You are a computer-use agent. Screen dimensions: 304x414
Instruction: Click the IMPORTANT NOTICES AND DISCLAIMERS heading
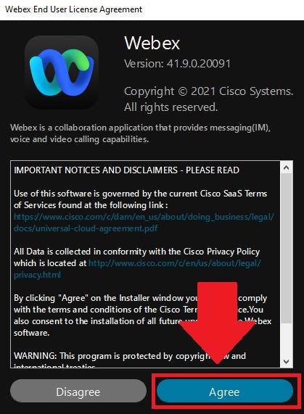126,170
